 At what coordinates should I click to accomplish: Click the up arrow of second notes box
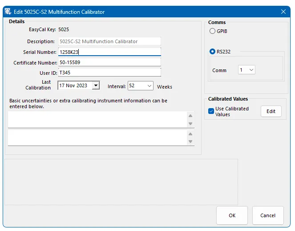(190, 134)
